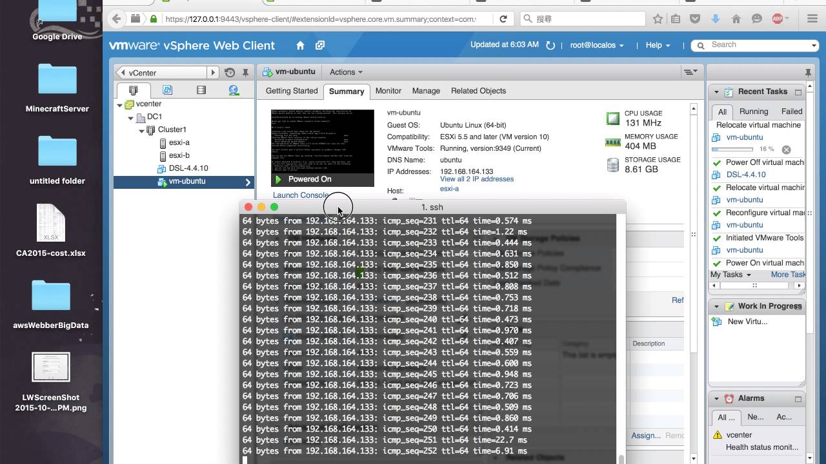Go to vSphere Home via house icon

(x=300, y=45)
